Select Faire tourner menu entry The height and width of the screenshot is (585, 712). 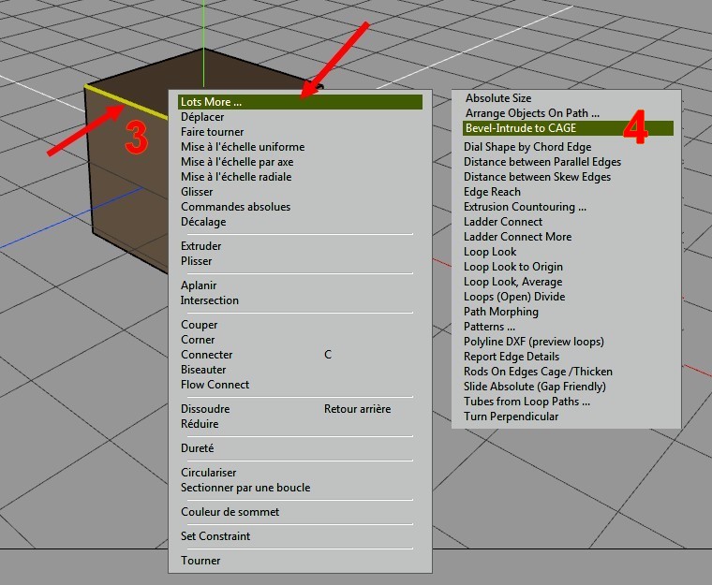point(212,132)
